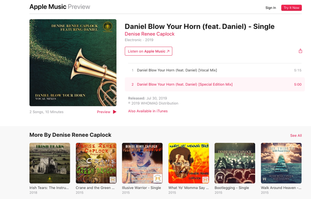Open Also Available in iTunes link

[x=148, y=111]
